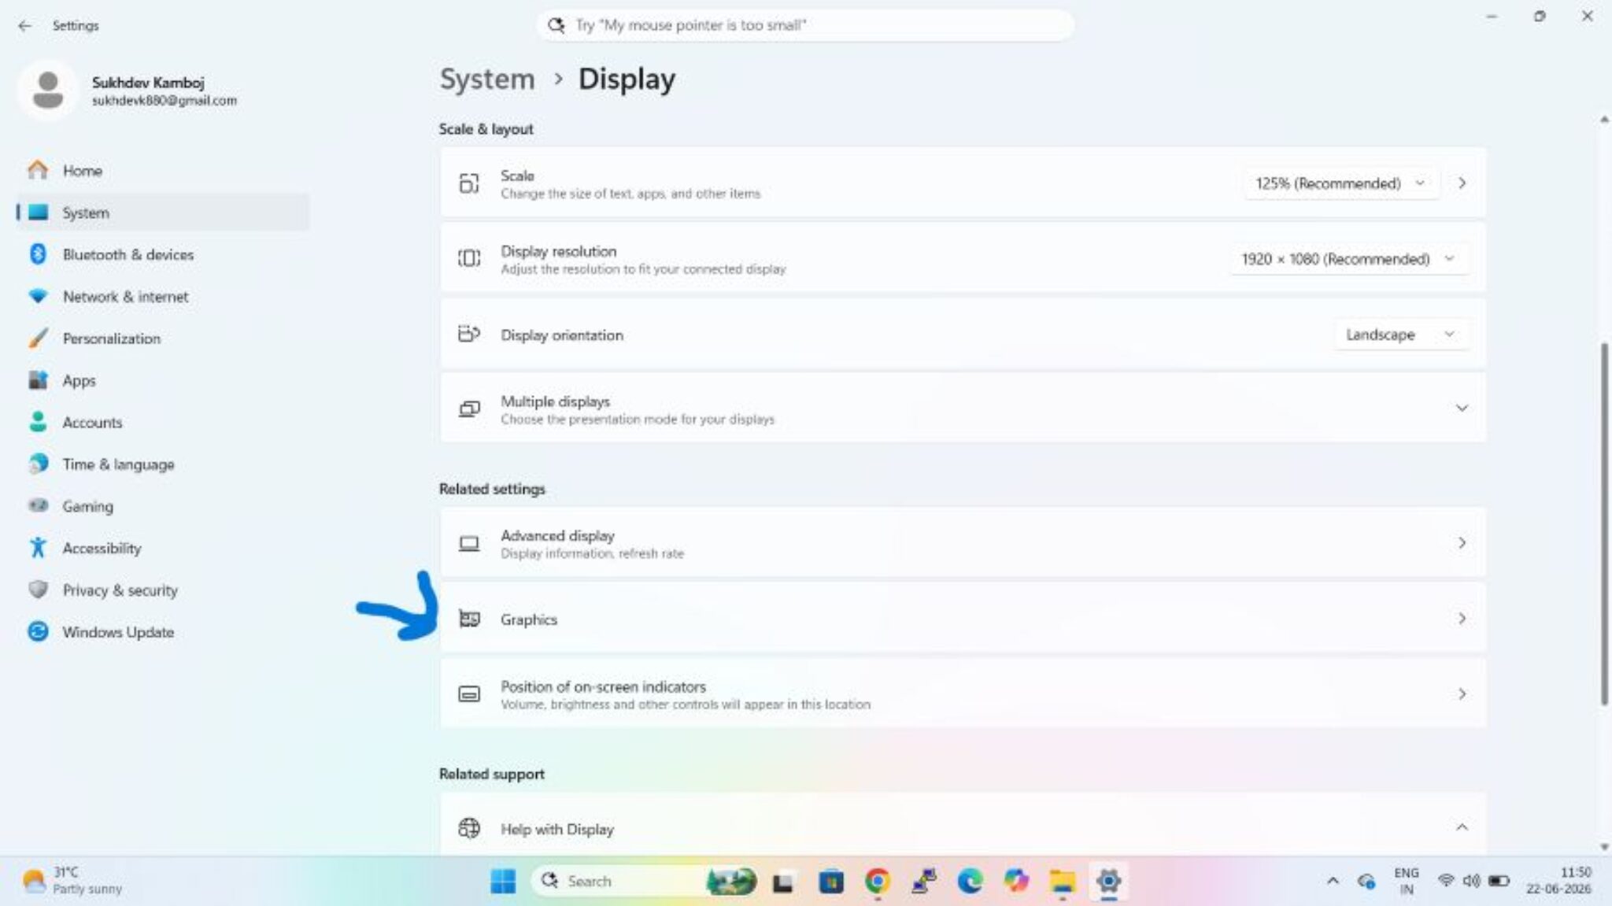Click the battery icon in system tray

1499,881
